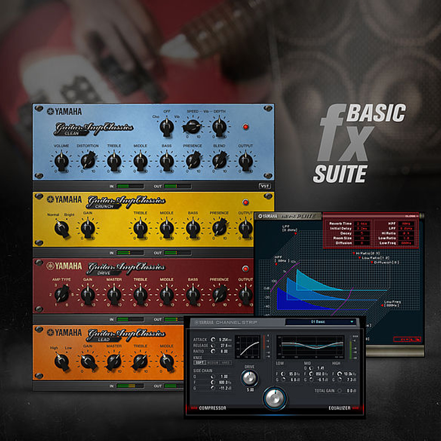
Task: Click the RELEASE knob in Channel Strip
Action: pyautogui.click(x=213, y=345)
